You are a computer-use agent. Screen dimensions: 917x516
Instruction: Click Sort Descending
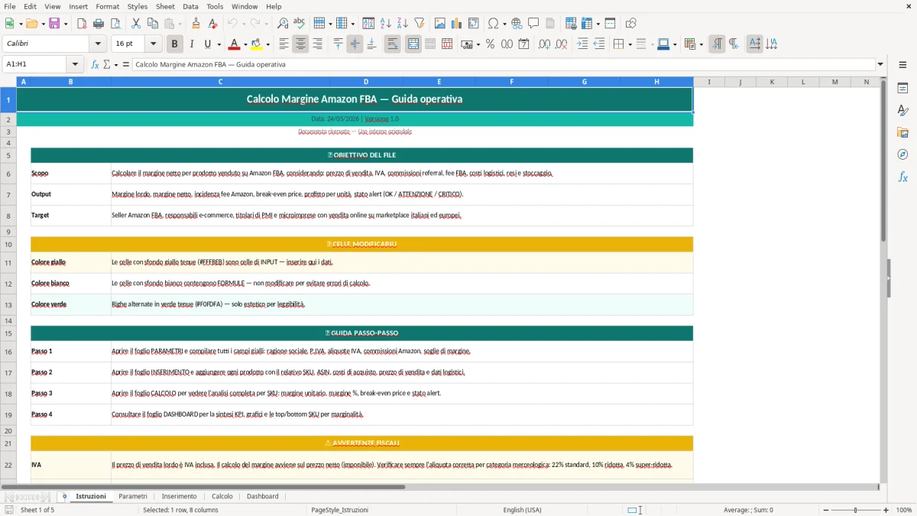click(403, 24)
